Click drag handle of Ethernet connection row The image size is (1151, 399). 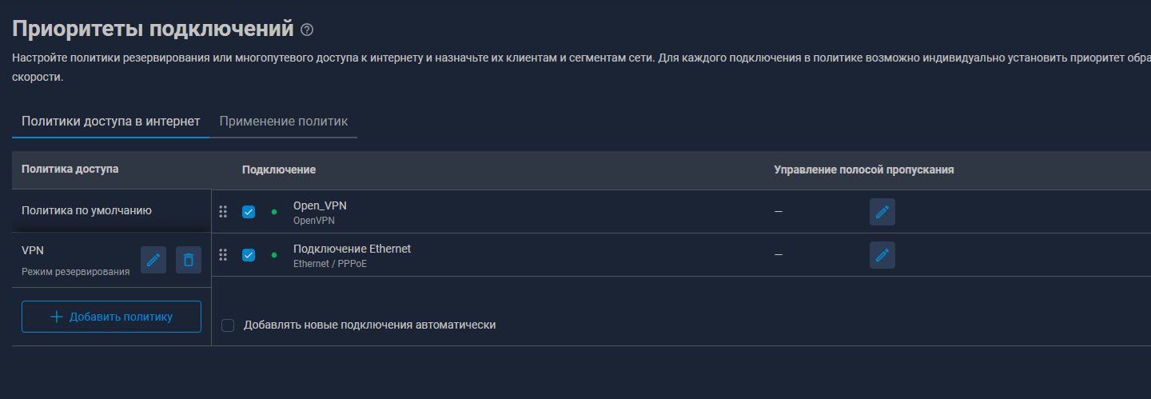tap(223, 255)
